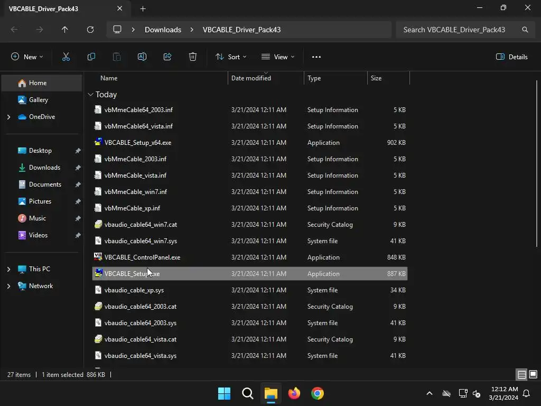Viewport: 541px width, 406px height.
Task: Select vbaudio_cable64_vista.sys file
Action: pyautogui.click(x=250, y=356)
